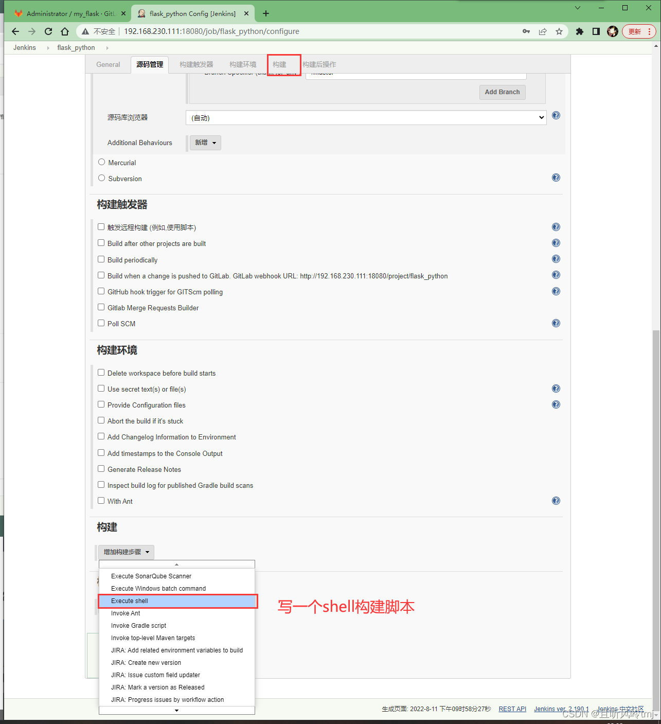Open the REST API link

pyautogui.click(x=512, y=709)
